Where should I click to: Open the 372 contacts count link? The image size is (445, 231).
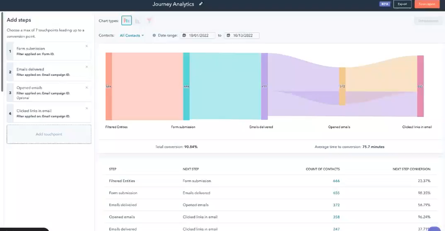(x=336, y=205)
